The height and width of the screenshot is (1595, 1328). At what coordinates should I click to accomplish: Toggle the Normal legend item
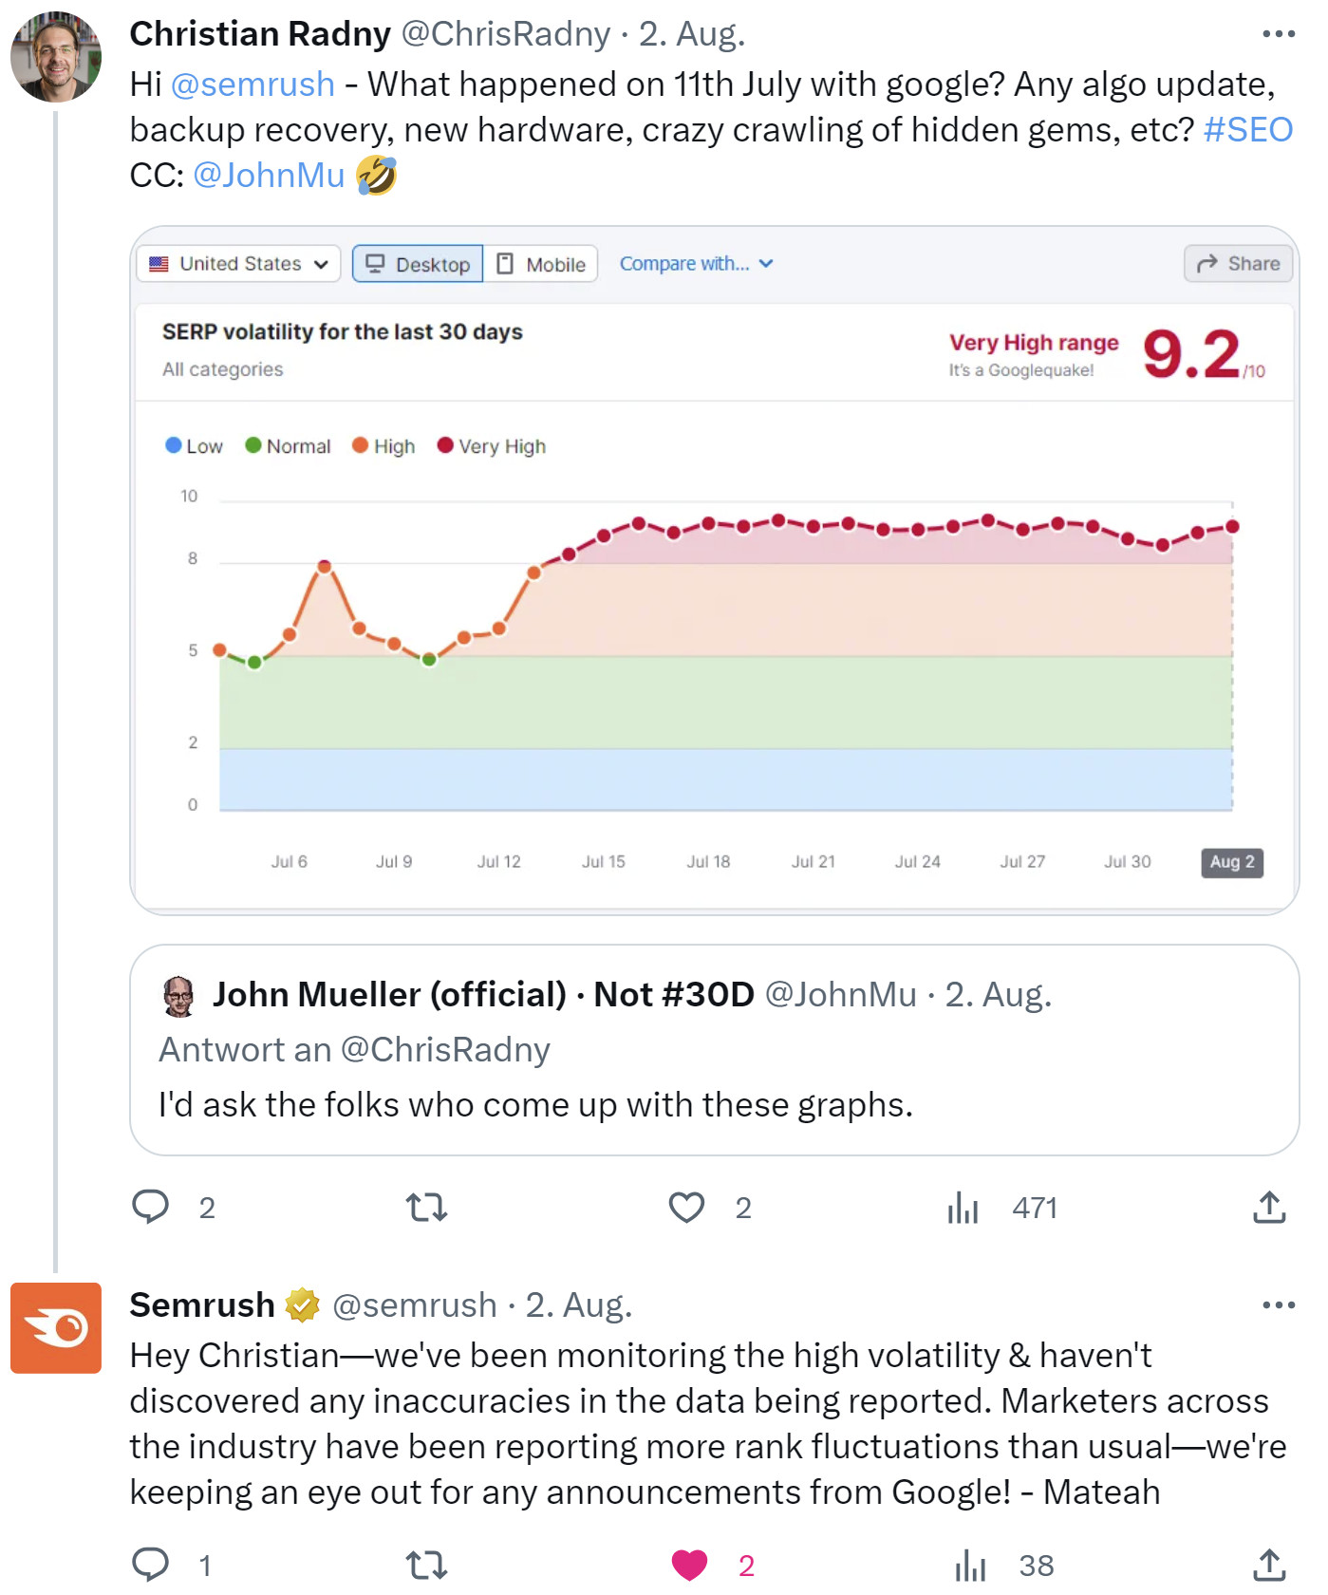pyautogui.click(x=287, y=445)
